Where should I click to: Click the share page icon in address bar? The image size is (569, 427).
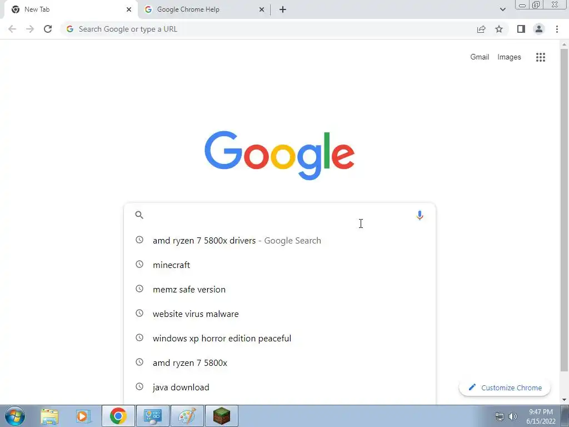click(481, 29)
